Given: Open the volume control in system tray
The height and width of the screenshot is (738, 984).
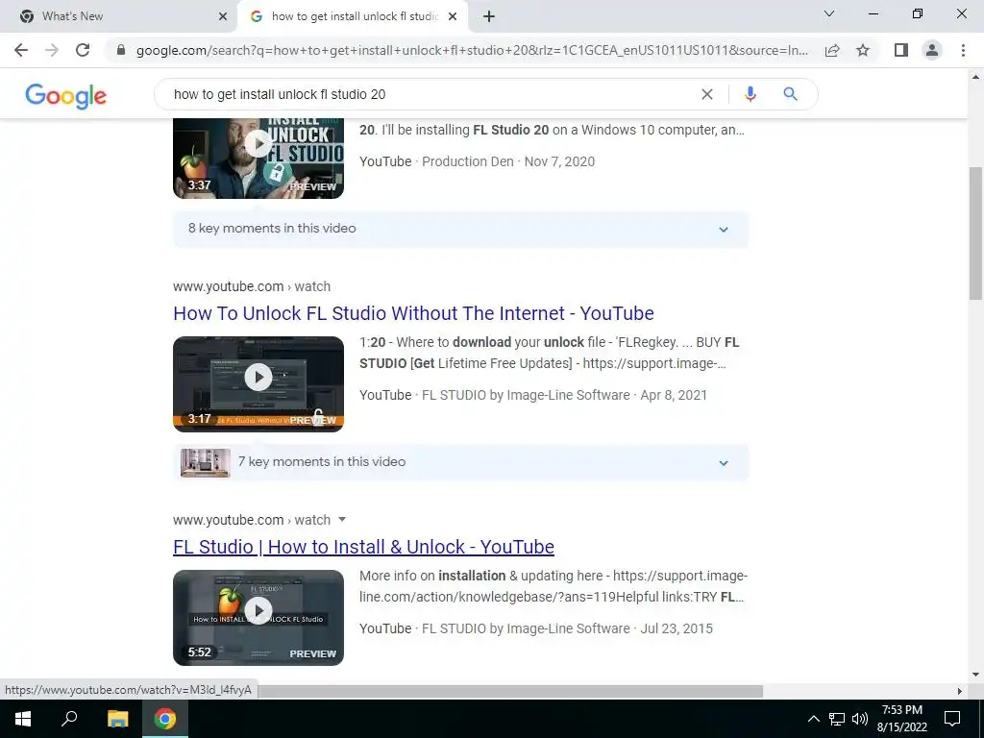Looking at the screenshot, I should (860, 719).
